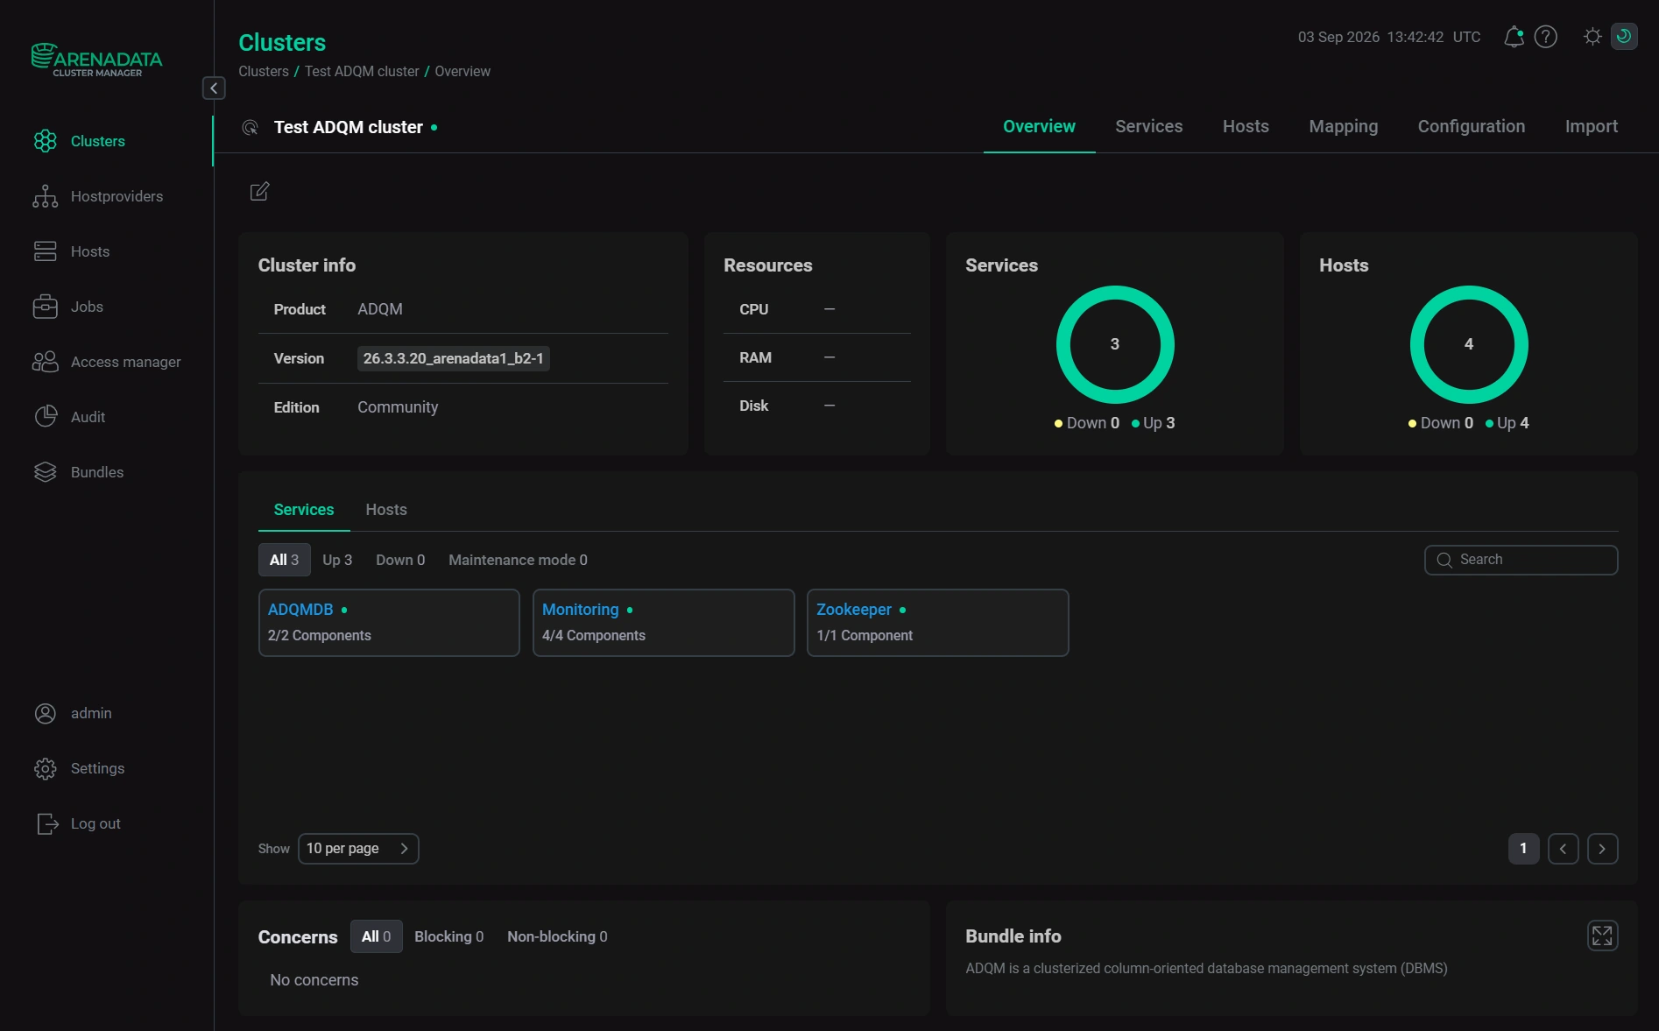Click edit icon above Cluster info
Screen dimensions: 1659x1031
click(259, 192)
